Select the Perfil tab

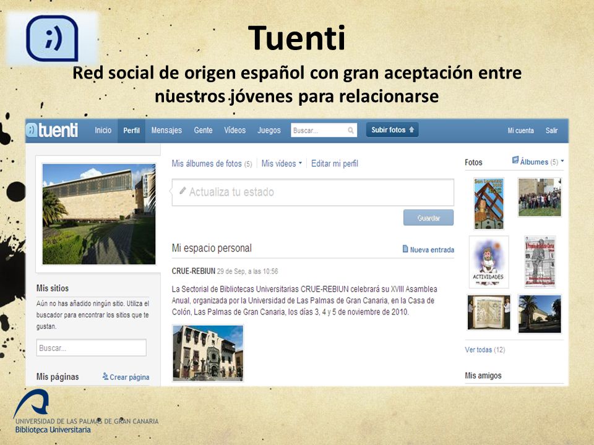[x=131, y=130]
